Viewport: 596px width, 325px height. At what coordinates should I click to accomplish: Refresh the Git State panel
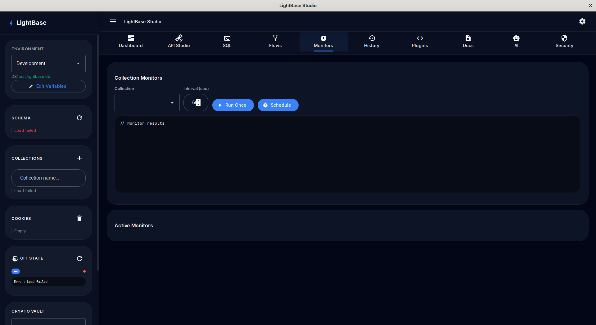[x=79, y=259]
